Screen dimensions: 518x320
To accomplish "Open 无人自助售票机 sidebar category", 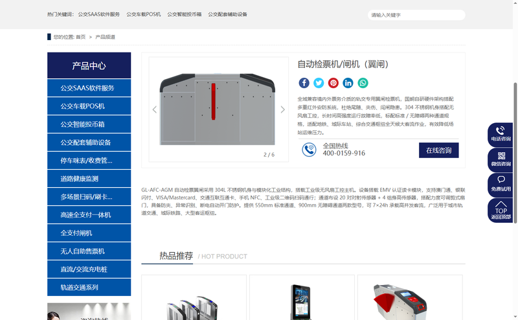I will (89, 251).
